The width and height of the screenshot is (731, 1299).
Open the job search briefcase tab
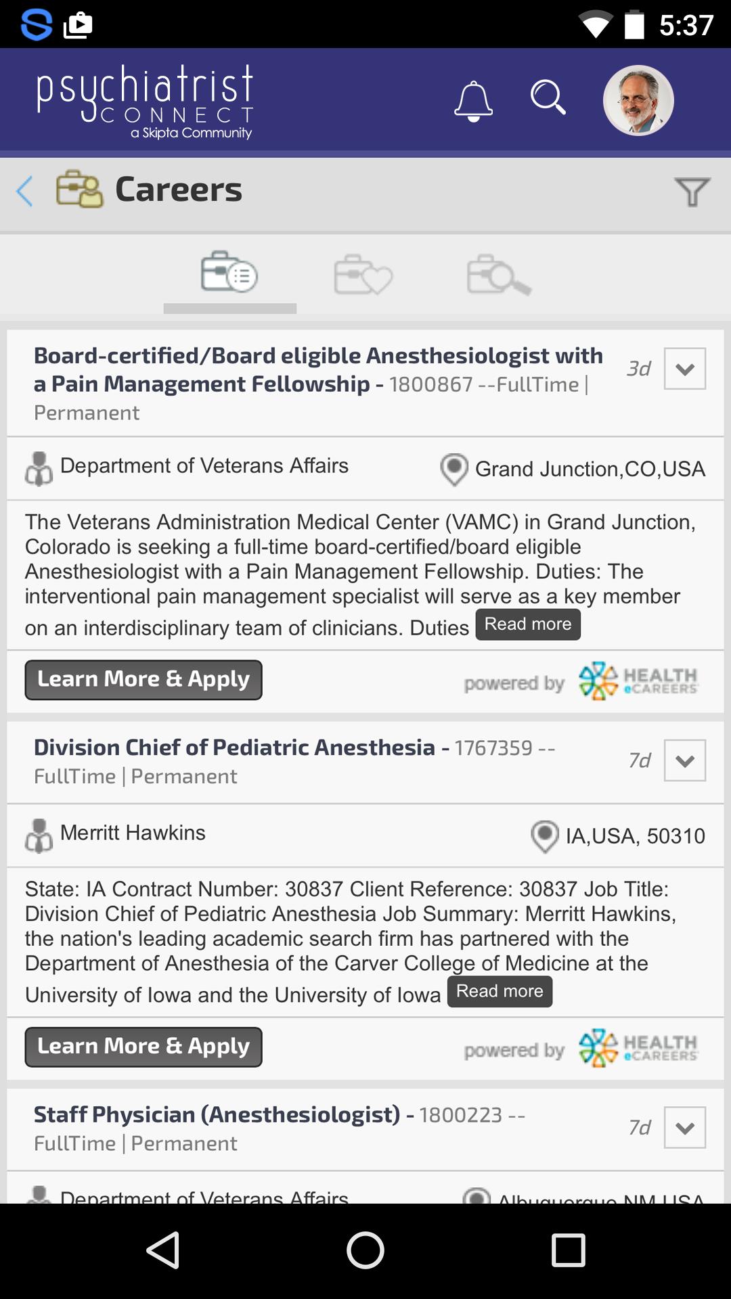point(499,274)
